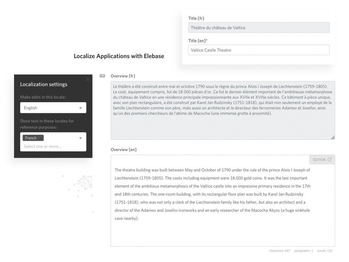Viewport: 349px width, 262px height.
Task: Click the external-link icon in EDITOR button
Action: [x=330, y=159]
